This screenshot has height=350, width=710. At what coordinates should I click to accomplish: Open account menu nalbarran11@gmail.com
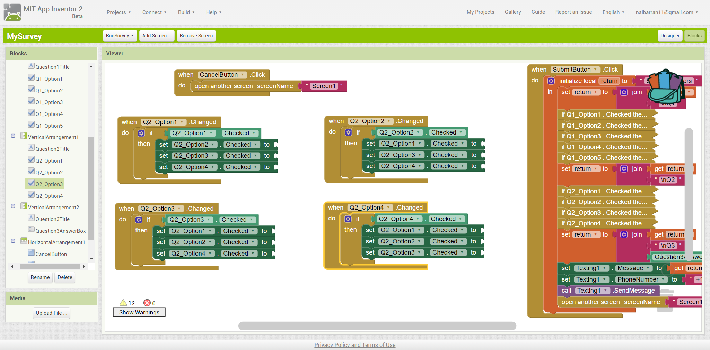point(667,12)
